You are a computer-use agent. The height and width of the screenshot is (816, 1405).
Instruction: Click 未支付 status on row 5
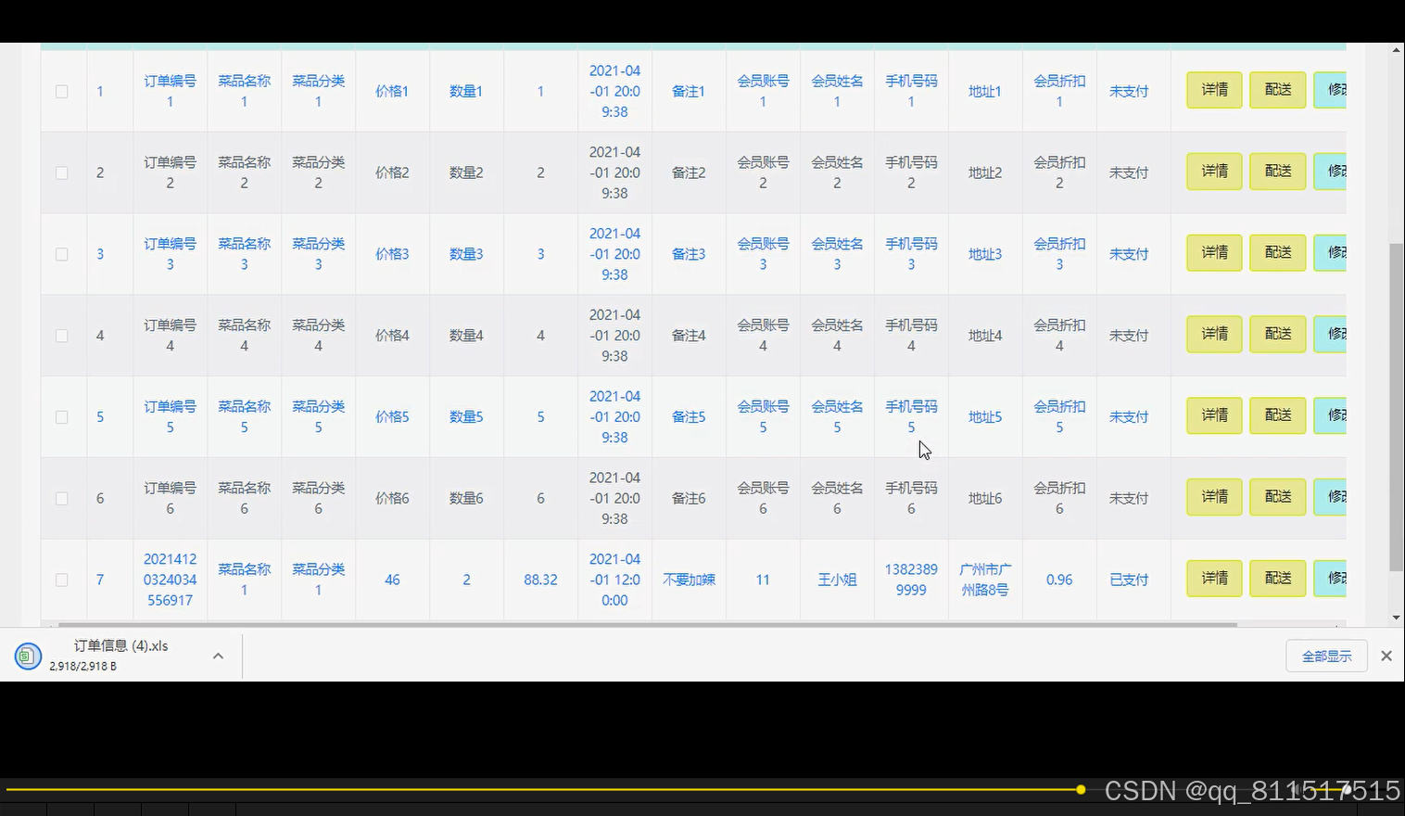pyautogui.click(x=1129, y=416)
